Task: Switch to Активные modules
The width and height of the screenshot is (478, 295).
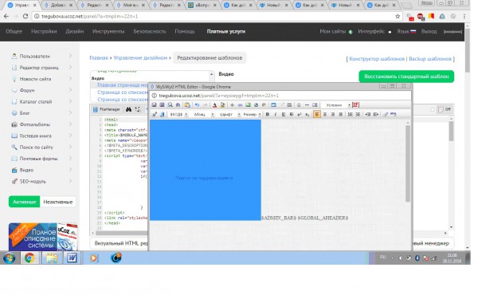Action: pyautogui.click(x=25, y=202)
